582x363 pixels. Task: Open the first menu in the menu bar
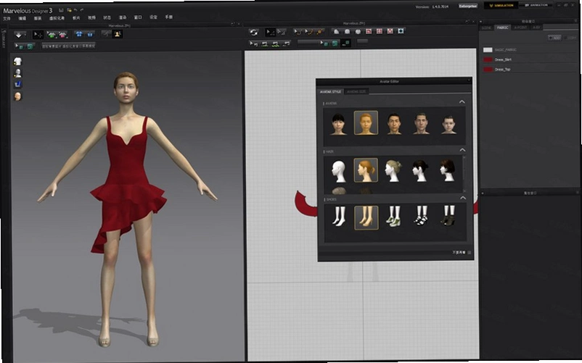click(7, 18)
